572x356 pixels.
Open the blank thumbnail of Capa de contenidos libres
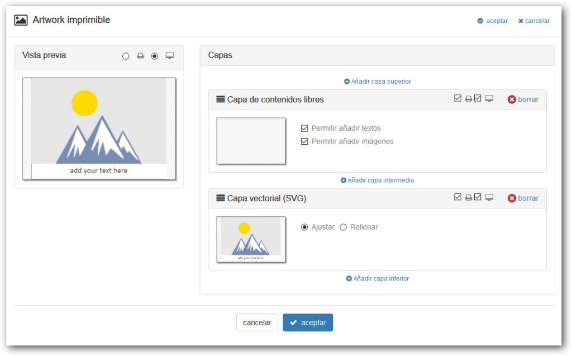click(251, 141)
